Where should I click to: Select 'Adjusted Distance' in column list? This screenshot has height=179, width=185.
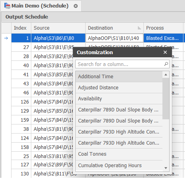(x=119, y=88)
